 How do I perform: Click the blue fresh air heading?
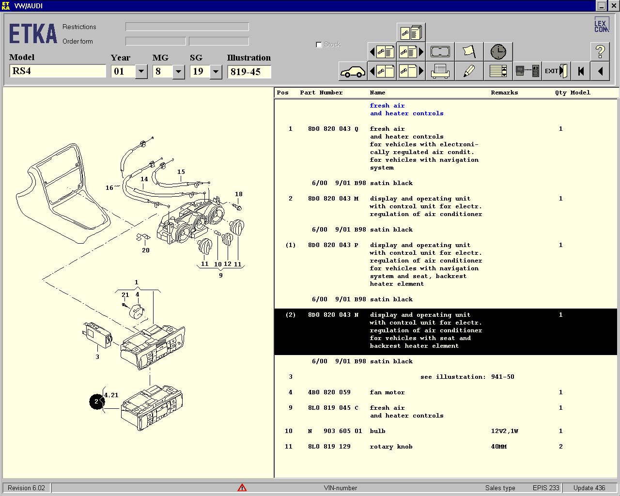tap(406, 109)
